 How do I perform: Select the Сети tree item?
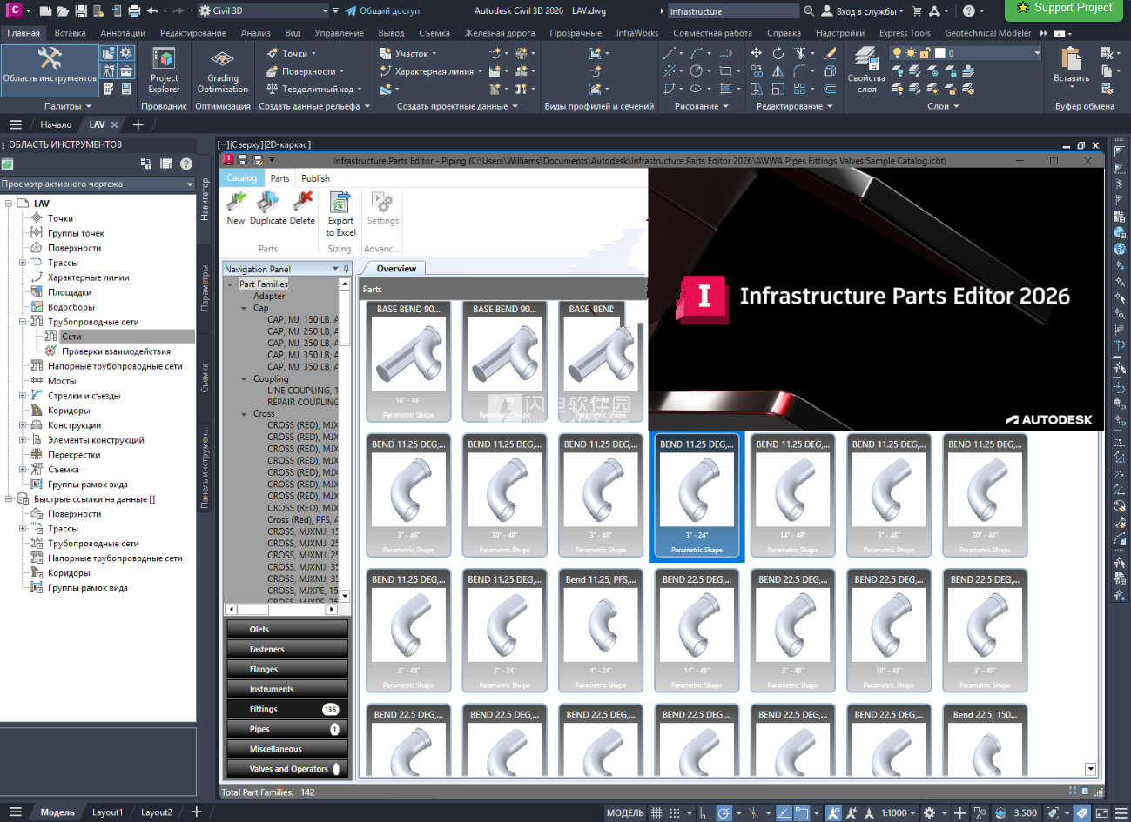71,337
